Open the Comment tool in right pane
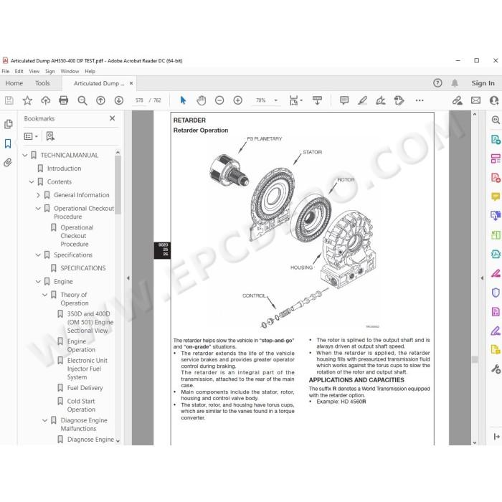This screenshot has height=502, width=502. [496, 196]
